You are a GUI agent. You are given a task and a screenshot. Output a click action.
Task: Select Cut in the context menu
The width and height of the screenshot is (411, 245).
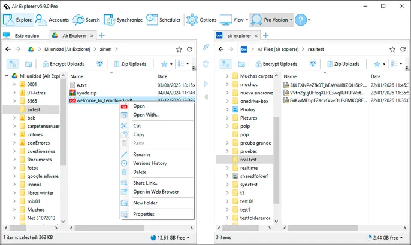[x=156, y=125]
